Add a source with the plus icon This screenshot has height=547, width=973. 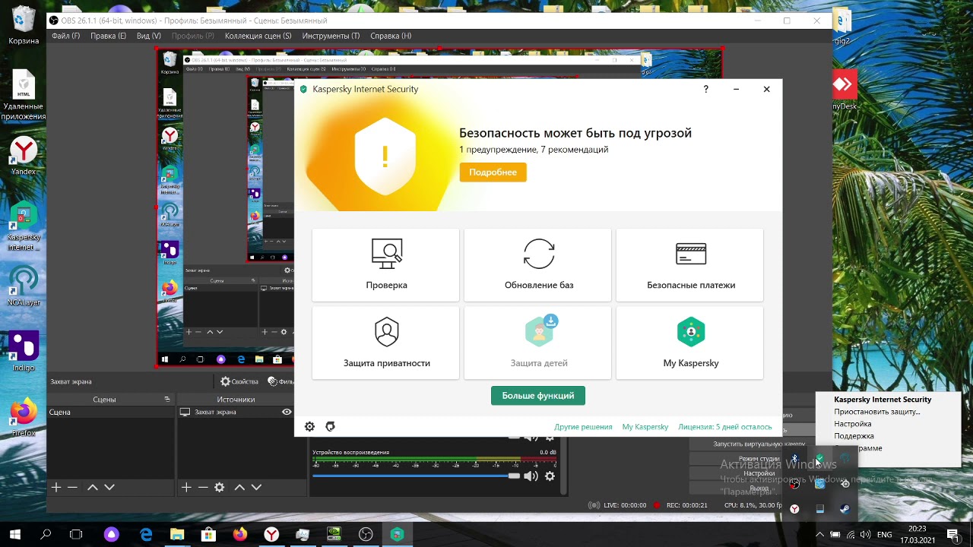[186, 487]
